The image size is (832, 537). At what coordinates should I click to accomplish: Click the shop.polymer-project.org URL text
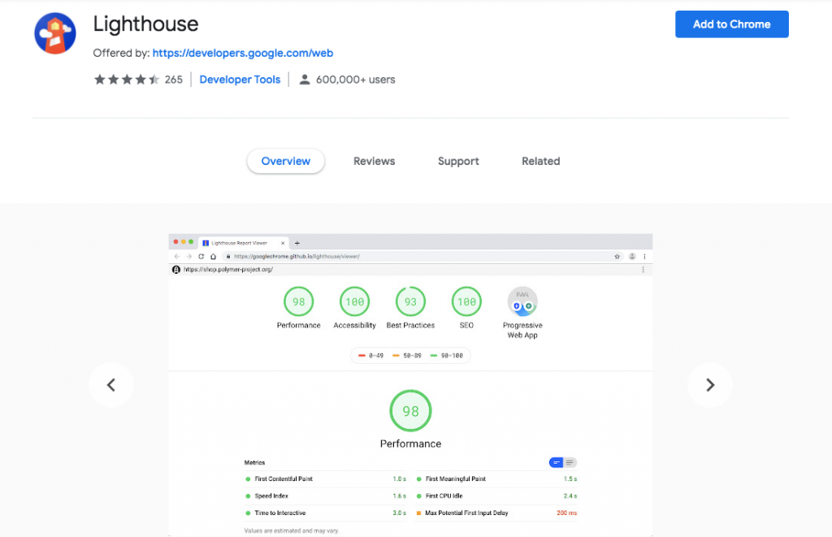228,270
